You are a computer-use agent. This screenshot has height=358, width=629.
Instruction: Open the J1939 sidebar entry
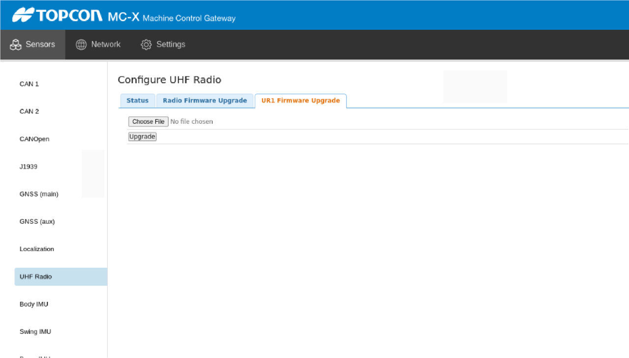click(29, 166)
